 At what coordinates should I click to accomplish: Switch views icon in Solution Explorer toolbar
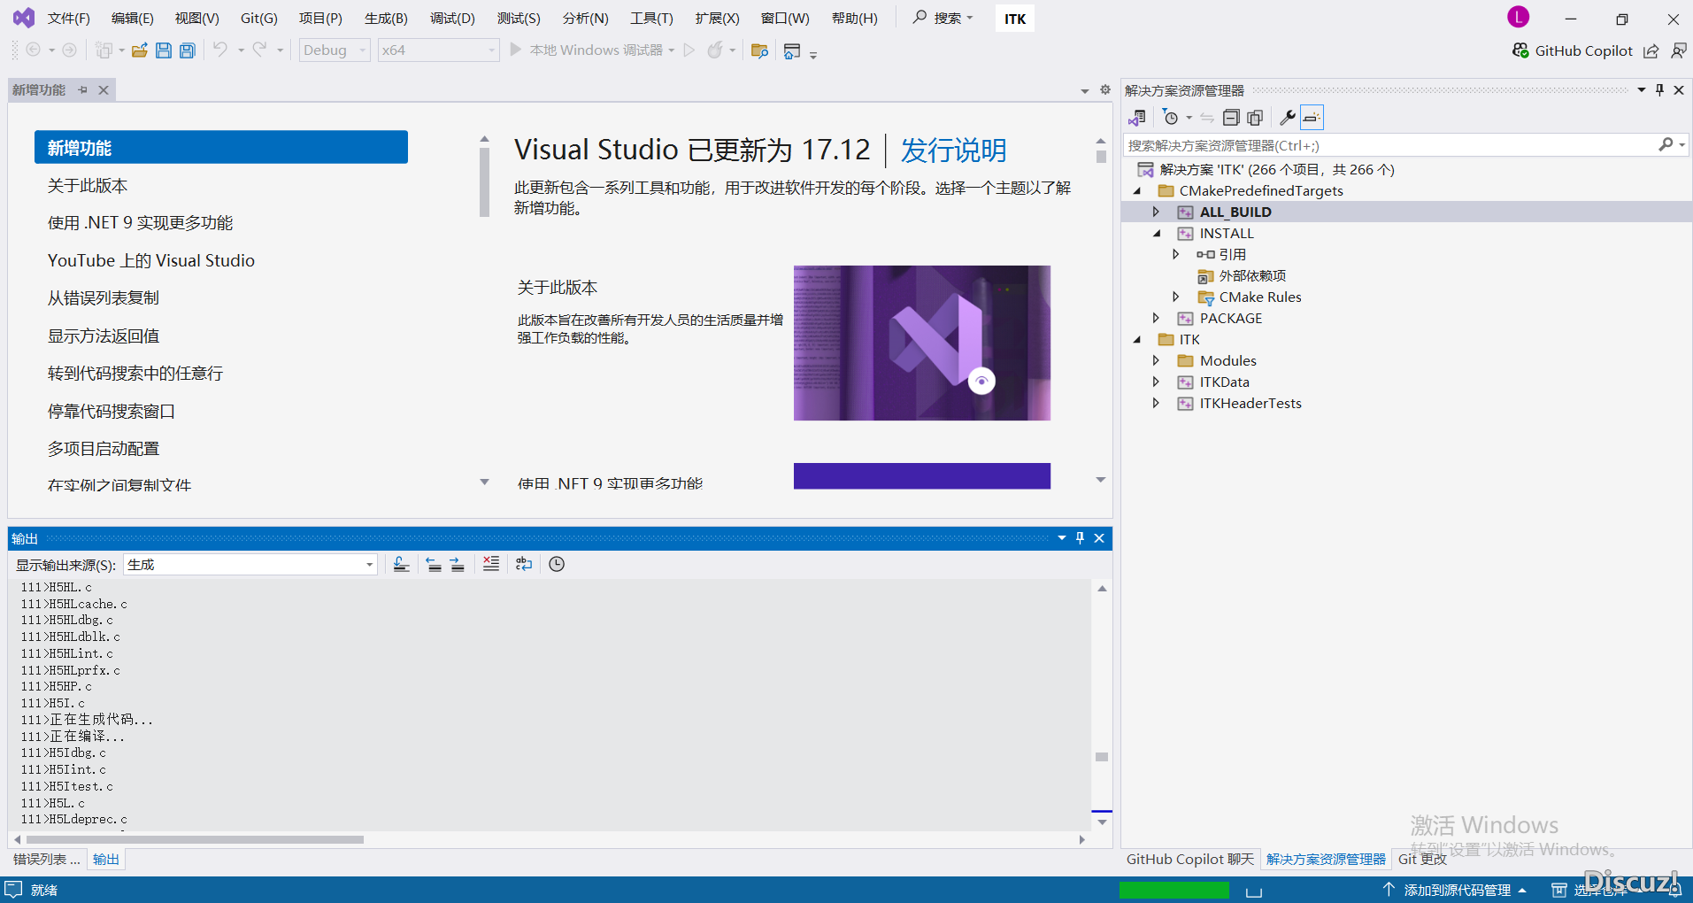point(1137,117)
